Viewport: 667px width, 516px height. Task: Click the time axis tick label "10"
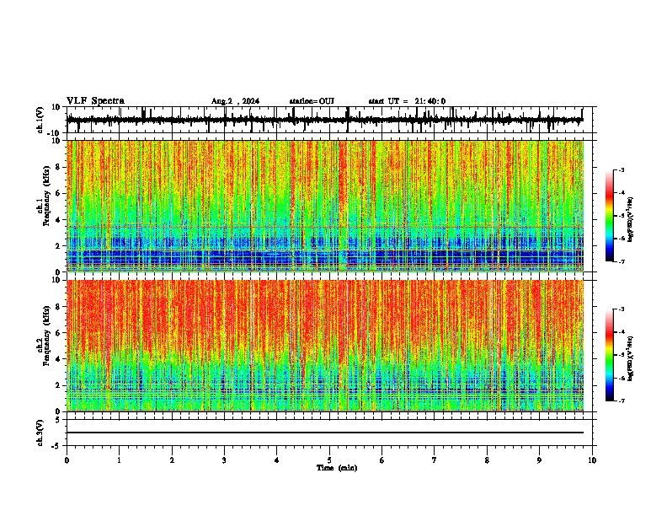click(x=592, y=460)
